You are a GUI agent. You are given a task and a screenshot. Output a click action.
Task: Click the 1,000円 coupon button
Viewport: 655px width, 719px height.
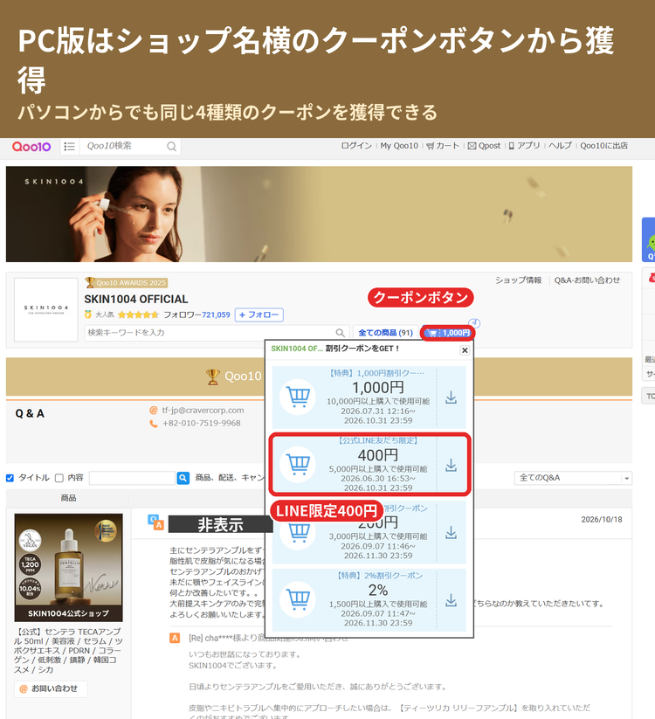[x=447, y=333]
